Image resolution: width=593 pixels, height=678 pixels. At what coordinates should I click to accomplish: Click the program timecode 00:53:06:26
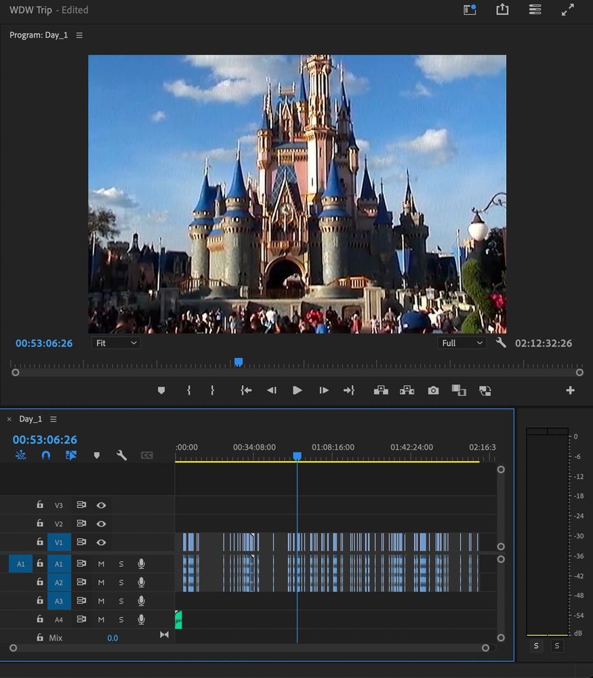click(44, 343)
